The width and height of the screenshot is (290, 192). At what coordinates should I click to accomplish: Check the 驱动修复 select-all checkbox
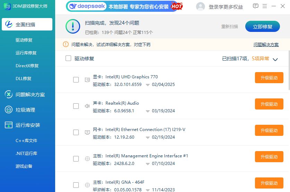pyautogui.click(x=68, y=58)
